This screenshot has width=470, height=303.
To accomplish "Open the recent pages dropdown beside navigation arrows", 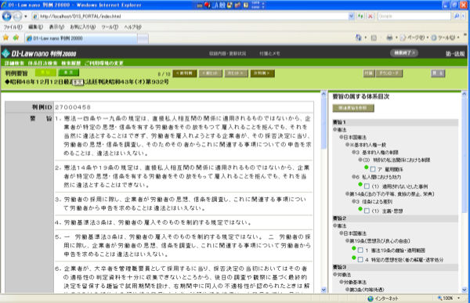I will pos(26,16).
